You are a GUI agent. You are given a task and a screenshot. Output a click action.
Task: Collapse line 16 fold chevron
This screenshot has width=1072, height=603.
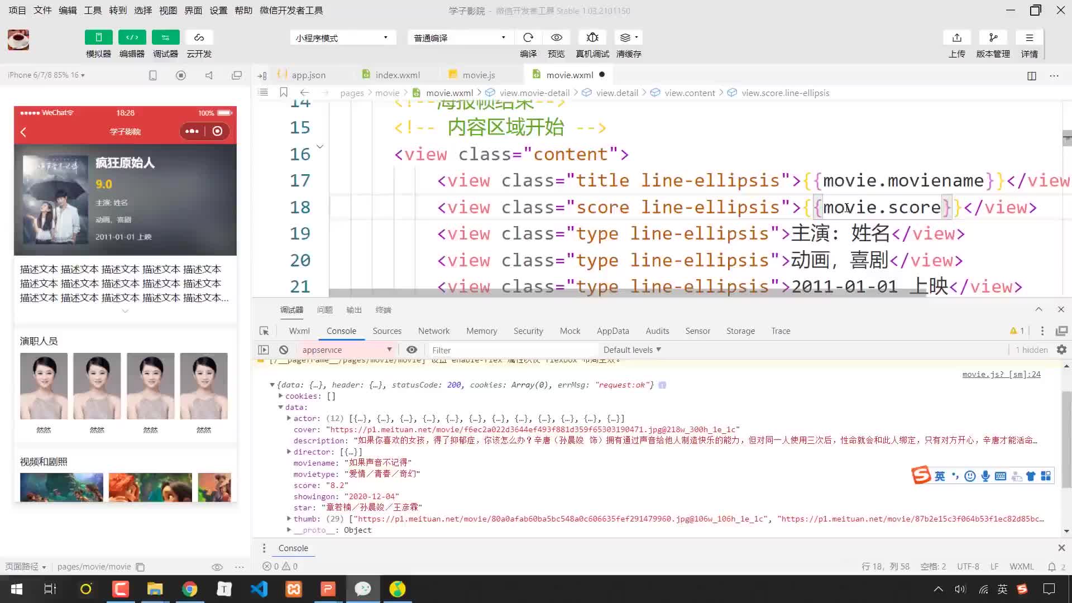click(x=320, y=147)
